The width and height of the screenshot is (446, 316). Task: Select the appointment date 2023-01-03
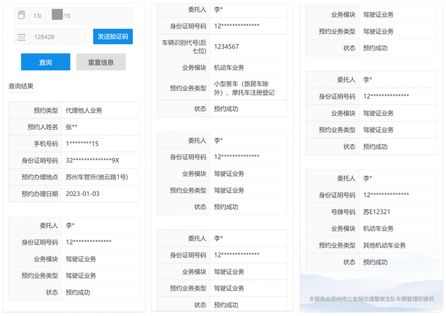pyautogui.click(x=83, y=193)
